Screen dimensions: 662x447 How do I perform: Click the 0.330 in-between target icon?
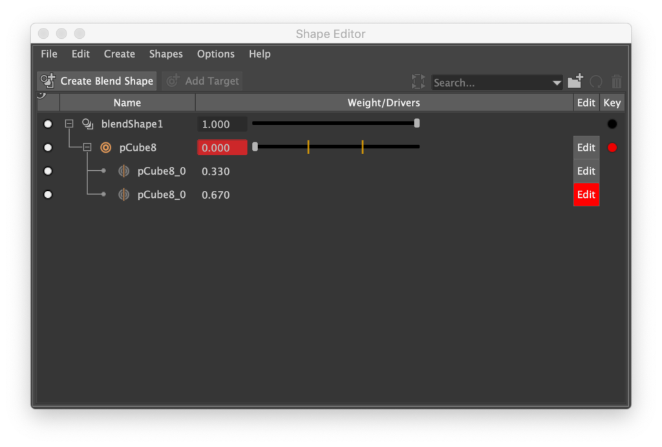pos(123,171)
